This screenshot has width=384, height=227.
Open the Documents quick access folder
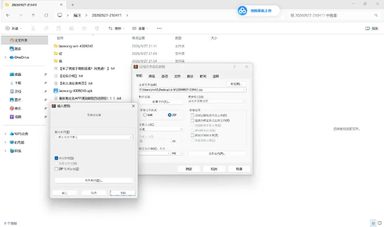15,91
